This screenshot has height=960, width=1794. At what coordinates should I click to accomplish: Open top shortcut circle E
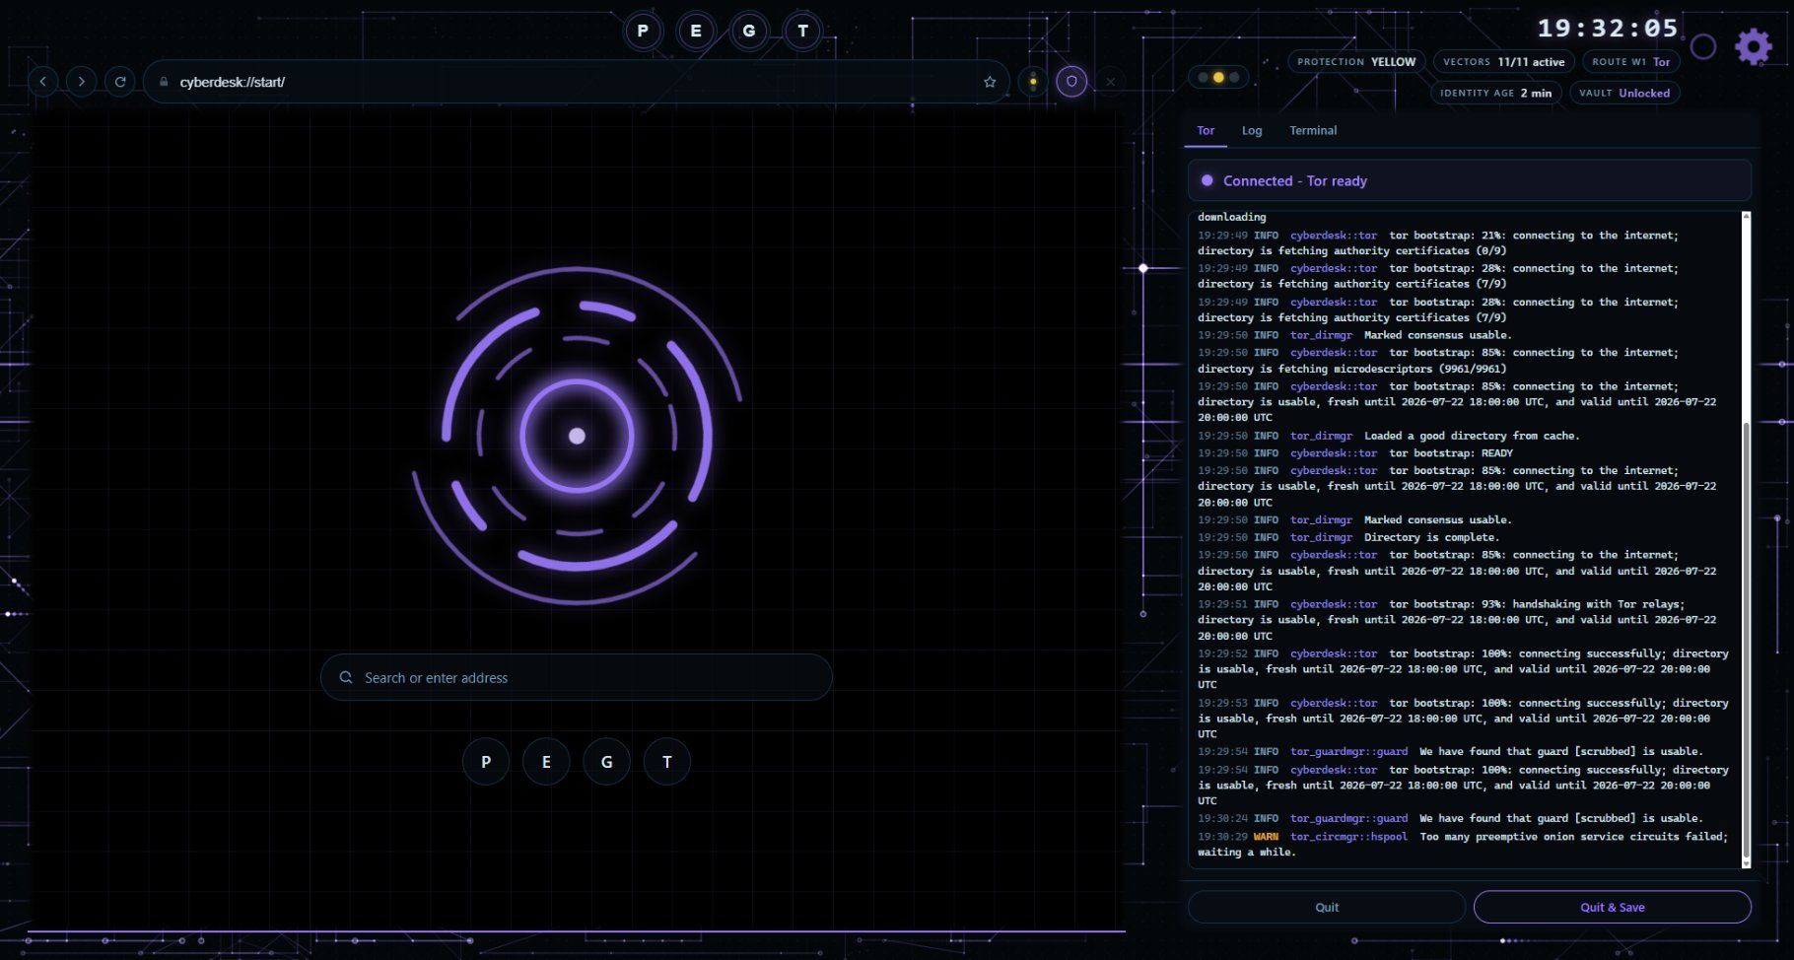point(696,31)
